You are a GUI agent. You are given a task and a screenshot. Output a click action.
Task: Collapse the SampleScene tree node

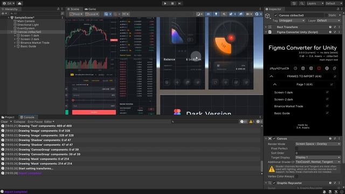coord(9,18)
